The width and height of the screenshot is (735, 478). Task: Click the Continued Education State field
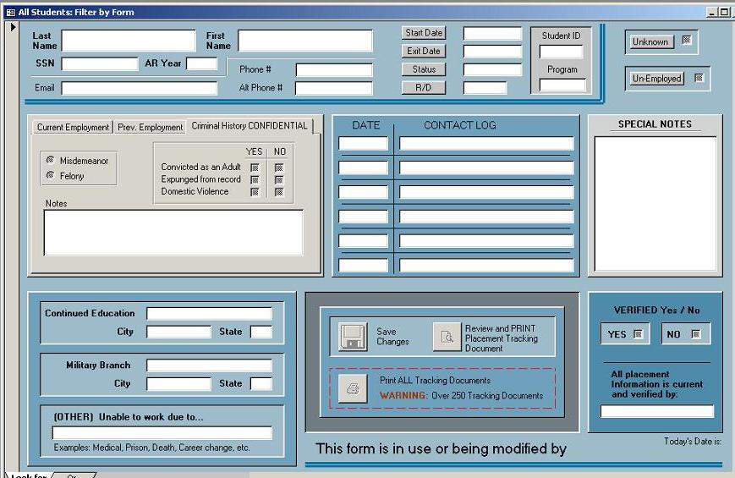261,332
